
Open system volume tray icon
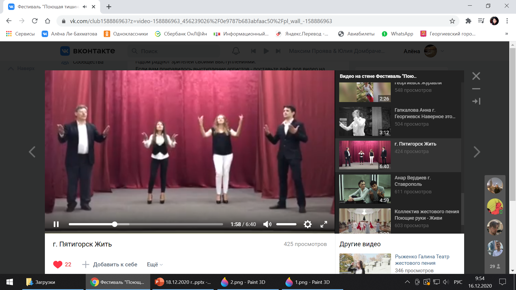click(446, 282)
